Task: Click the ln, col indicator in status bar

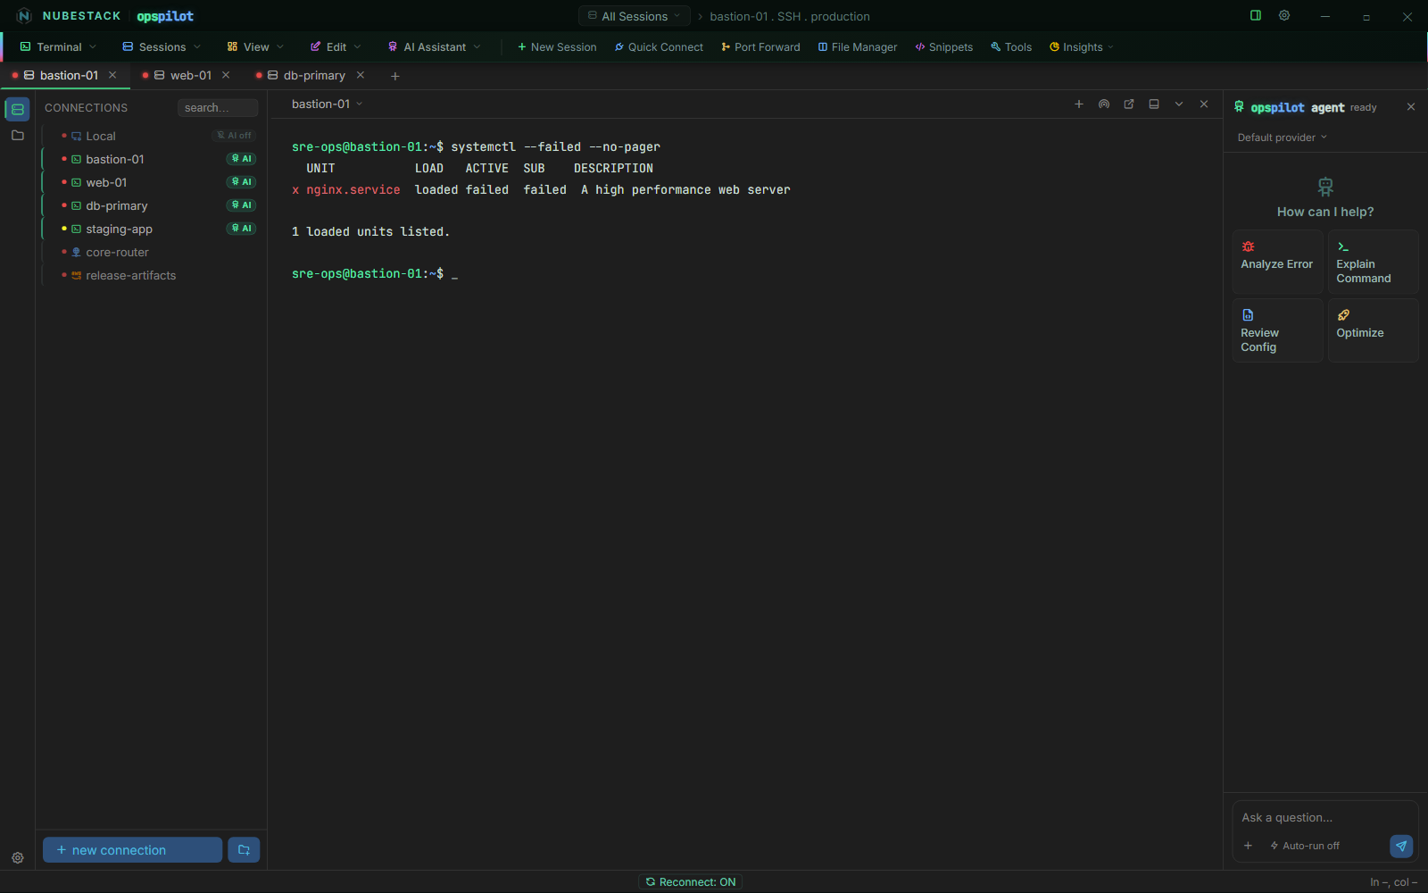Action: [x=1393, y=882]
